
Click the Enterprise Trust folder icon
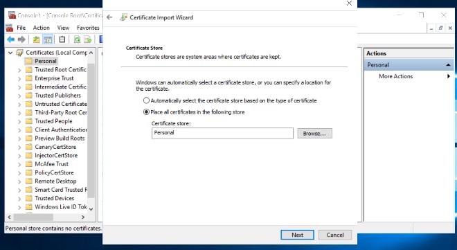click(x=28, y=78)
